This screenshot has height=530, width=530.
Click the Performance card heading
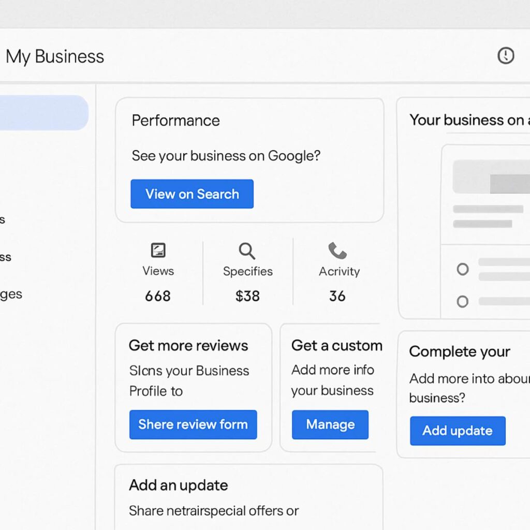tap(176, 121)
